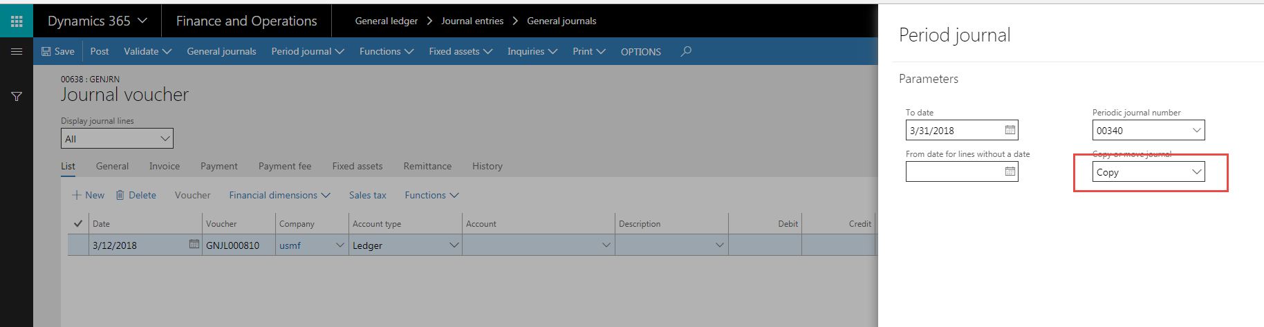Expand Display journal lines combo box
This screenshot has width=1264, height=327.
point(165,139)
